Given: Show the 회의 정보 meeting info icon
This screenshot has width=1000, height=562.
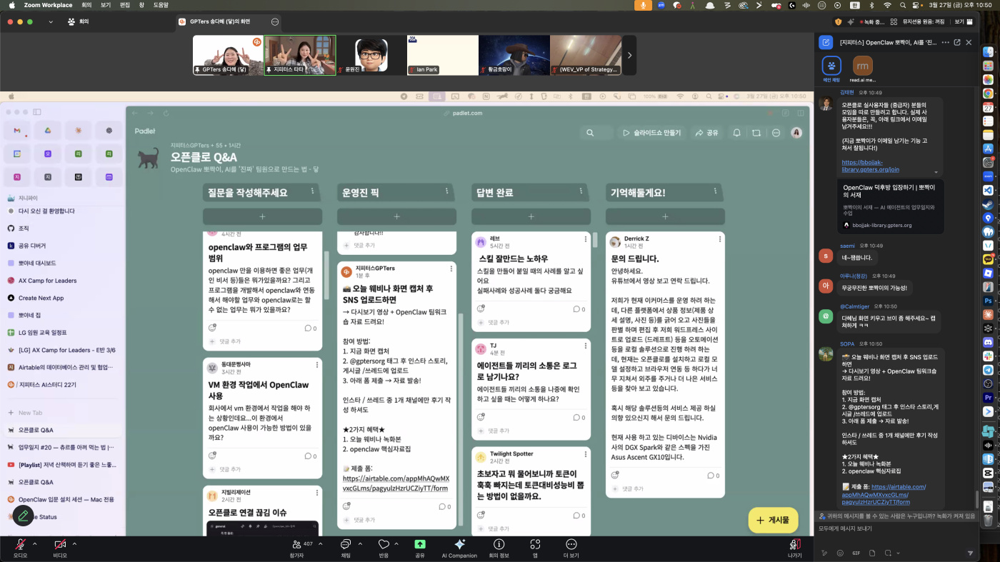Looking at the screenshot, I should [x=499, y=545].
